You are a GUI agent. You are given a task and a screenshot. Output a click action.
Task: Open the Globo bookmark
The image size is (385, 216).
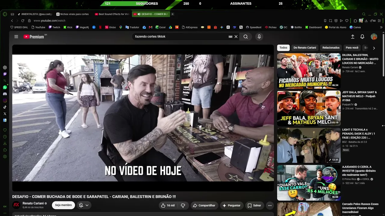(110, 27)
